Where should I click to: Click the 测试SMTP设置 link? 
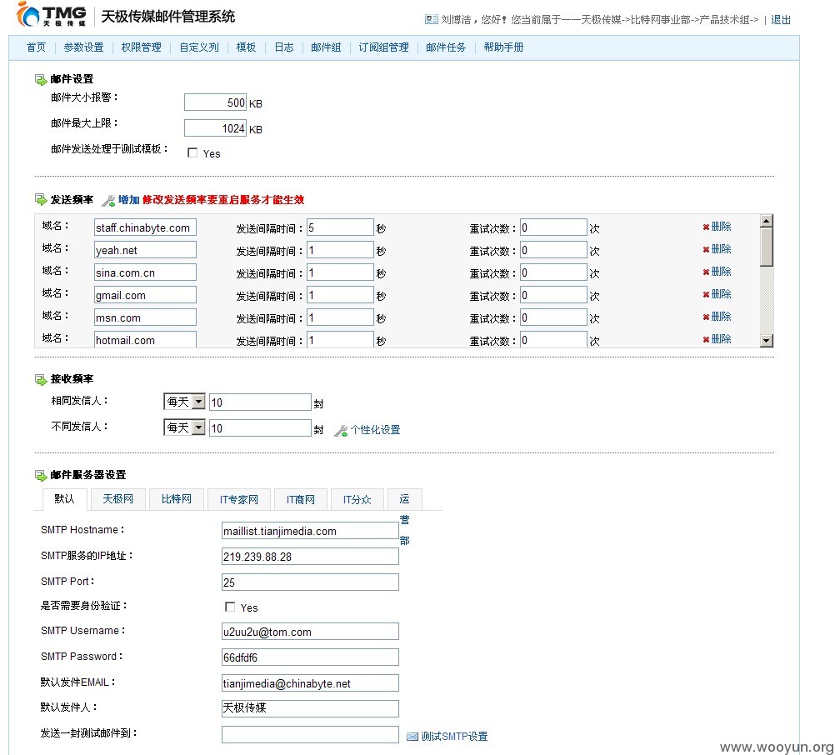[454, 737]
